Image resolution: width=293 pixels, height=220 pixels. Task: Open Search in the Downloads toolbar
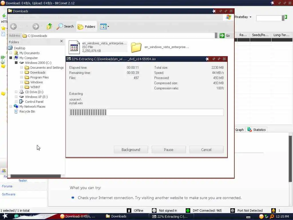[65, 26]
